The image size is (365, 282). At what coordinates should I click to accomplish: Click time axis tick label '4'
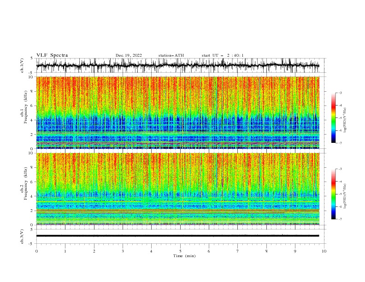(151, 251)
